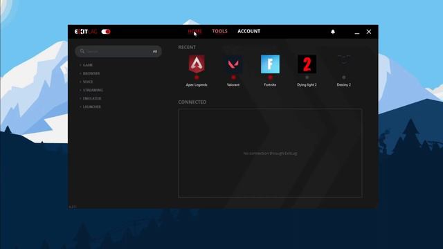Toggle the ExitLag power switch
This screenshot has height=249, width=443.
pyautogui.click(x=106, y=32)
